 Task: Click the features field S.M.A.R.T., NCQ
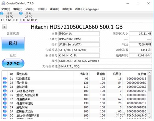(x=105, y=66)
